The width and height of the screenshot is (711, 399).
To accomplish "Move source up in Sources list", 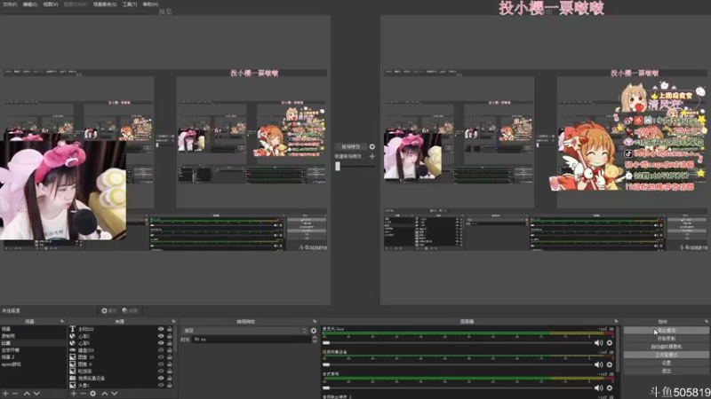I will coord(105,394).
